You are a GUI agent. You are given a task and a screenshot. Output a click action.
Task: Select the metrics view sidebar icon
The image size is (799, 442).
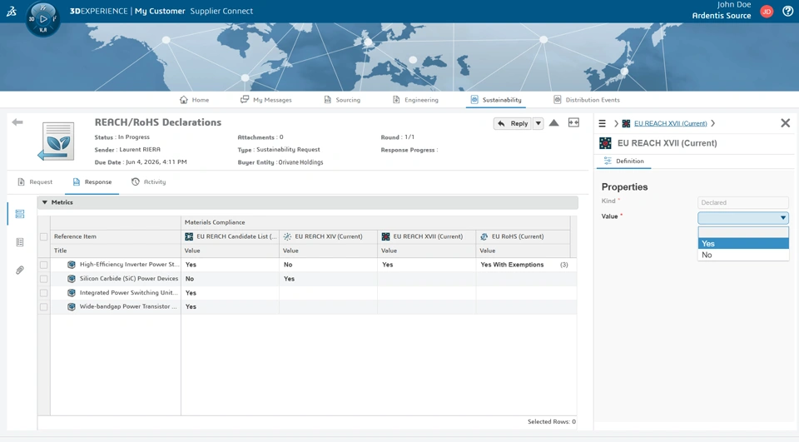20,214
